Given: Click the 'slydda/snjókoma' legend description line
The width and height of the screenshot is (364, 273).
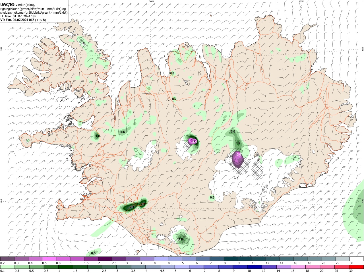Looking at the screenshot, I should [34, 13].
